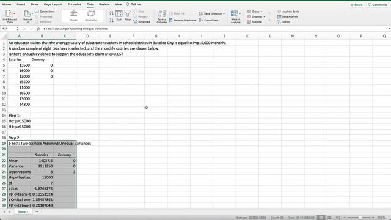This screenshot has width=391, height=220.
Task: Switch to Page Layout view in status bar
Action: pos(329,218)
